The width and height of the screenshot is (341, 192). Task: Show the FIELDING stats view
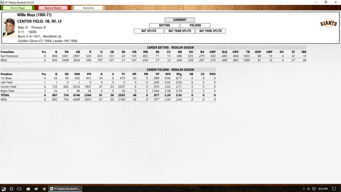(195, 25)
